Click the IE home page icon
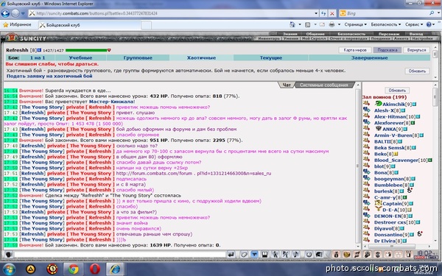Screen dimensions: 442x276 (292, 24)
